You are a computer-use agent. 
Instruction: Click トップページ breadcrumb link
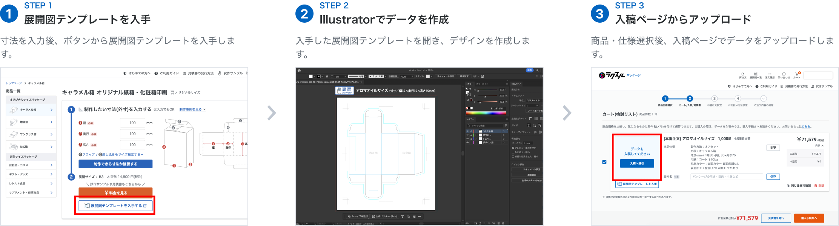tap(14, 83)
